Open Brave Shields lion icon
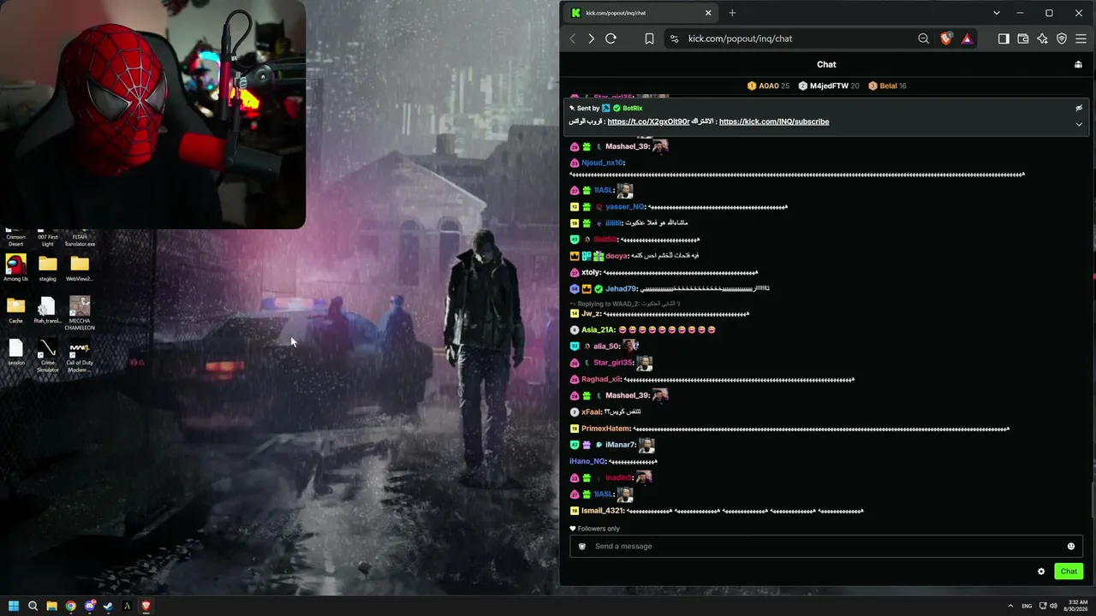This screenshot has width=1096, height=616. pos(946,38)
